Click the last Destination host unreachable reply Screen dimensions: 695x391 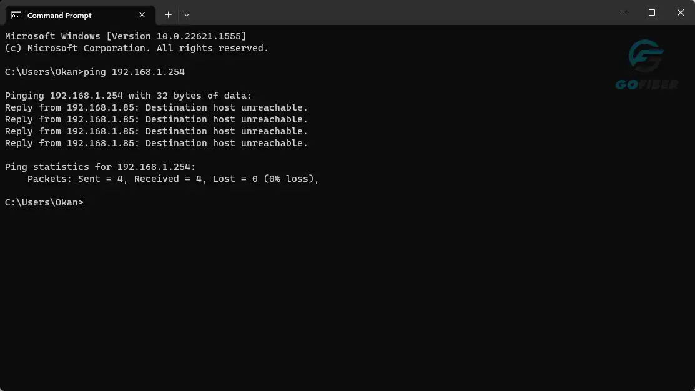(x=156, y=143)
